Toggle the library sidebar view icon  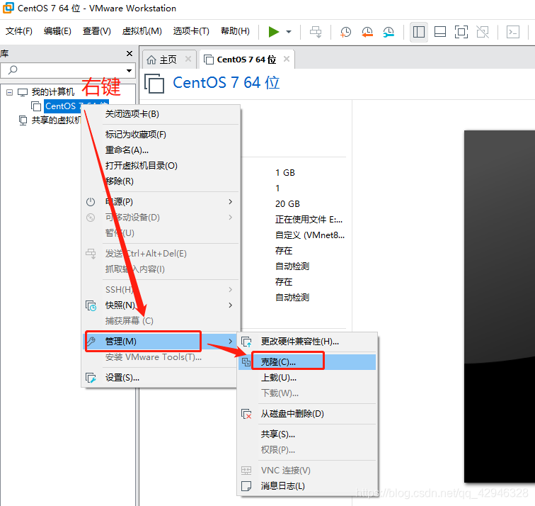pyautogui.click(x=419, y=32)
